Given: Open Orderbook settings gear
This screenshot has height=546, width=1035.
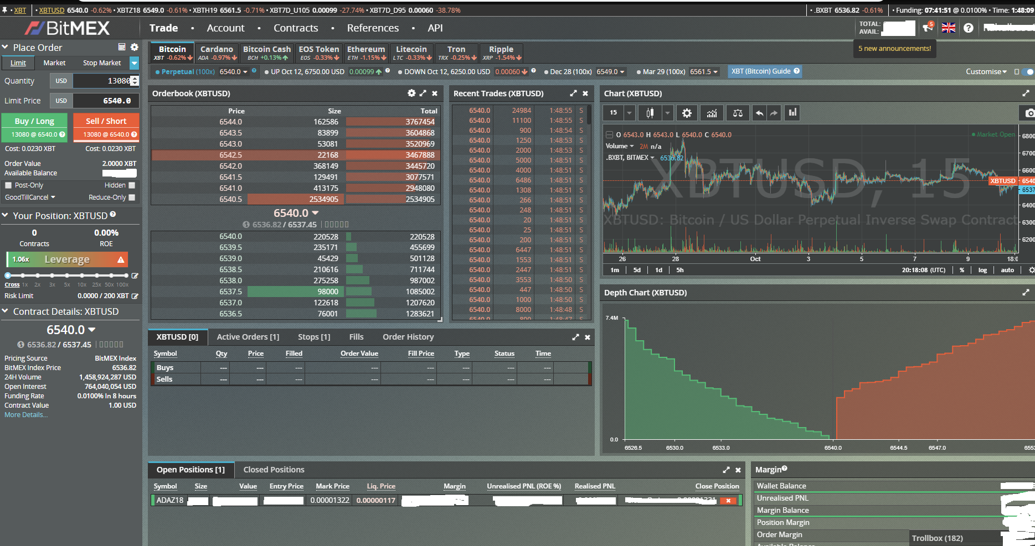Looking at the screenshot, I should [x=411, y=93].
